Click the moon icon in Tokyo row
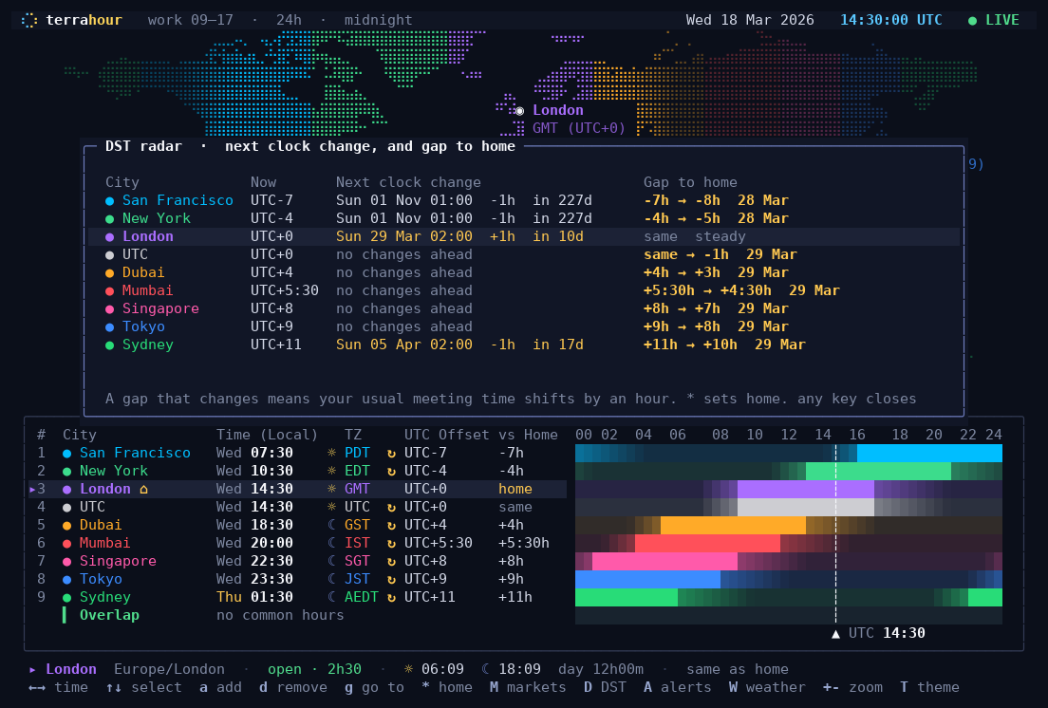Screen dimensions: 1048x708 pos(331,579)
